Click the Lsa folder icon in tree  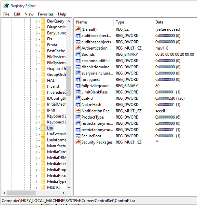(x=43, y=128)
